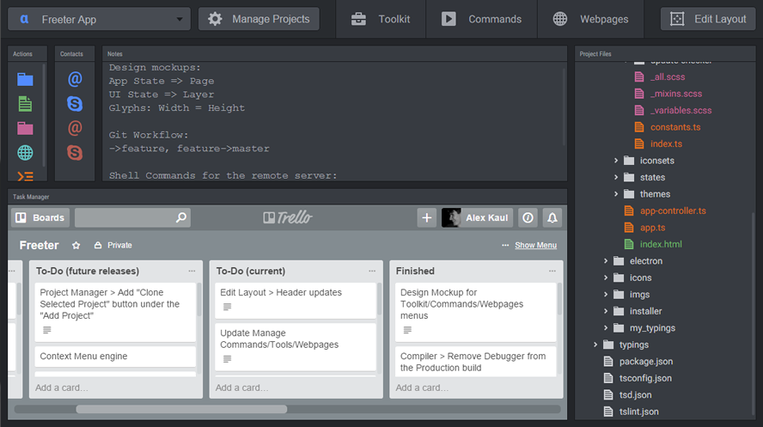The height and width of the screenshot is (427, 763).
Task: Select the app.ts file
Action: 644,228
